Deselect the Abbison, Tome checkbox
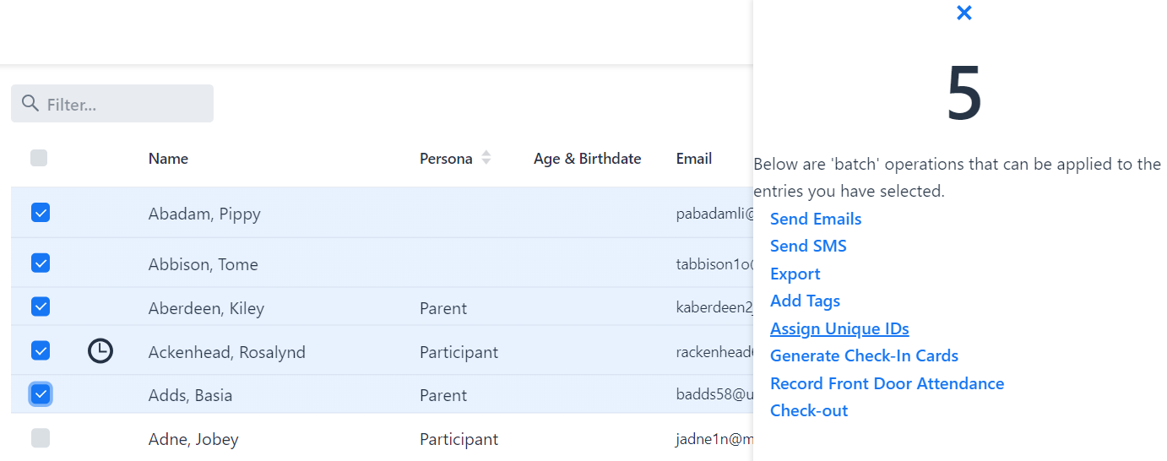The image size is (1167, 461). tap(41, 263)
